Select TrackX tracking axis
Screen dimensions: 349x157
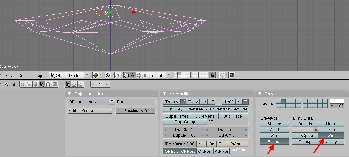172,102
